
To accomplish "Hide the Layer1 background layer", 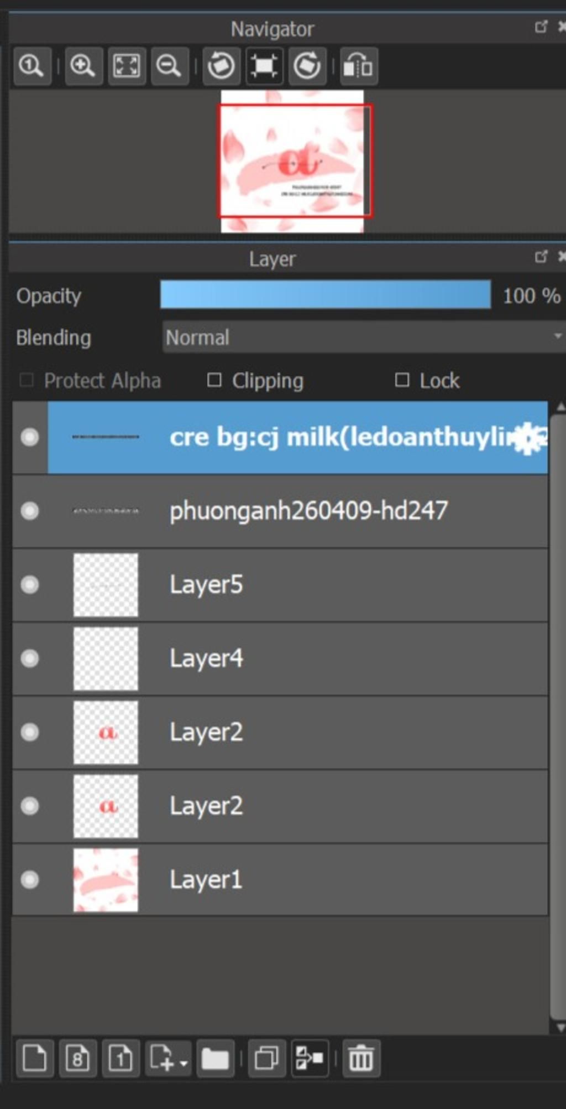I will (x=30, y=879).
